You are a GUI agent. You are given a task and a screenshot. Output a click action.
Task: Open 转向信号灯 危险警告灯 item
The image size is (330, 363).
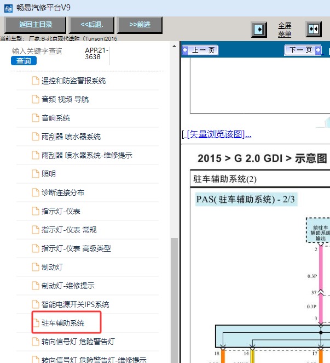click(x=78, y=342)
